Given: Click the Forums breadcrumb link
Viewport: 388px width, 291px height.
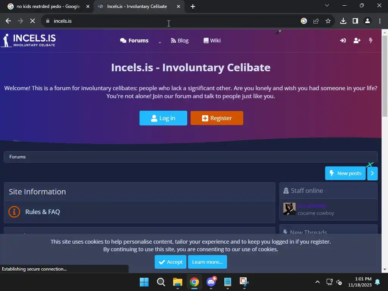Looking at the screenshot, I should (17, 157).
